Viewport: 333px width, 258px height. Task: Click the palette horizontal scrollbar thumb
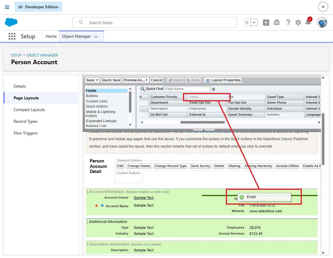[203, 122]
